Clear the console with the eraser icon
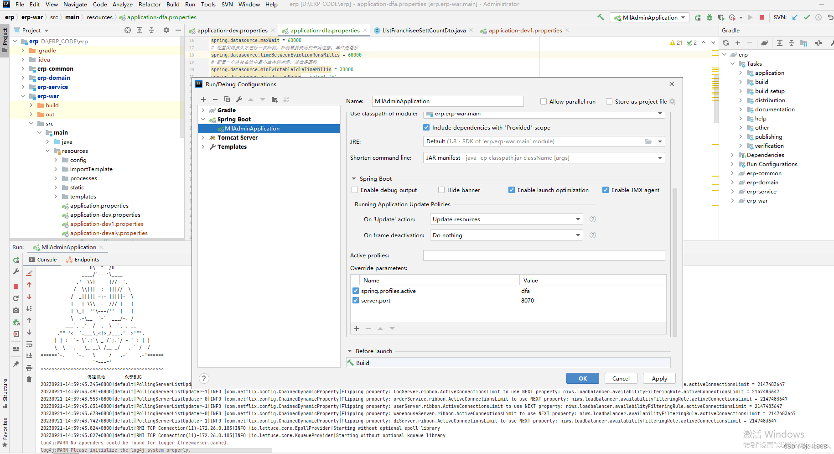Screen dimensions: 834x454 [x=29, y=273]
